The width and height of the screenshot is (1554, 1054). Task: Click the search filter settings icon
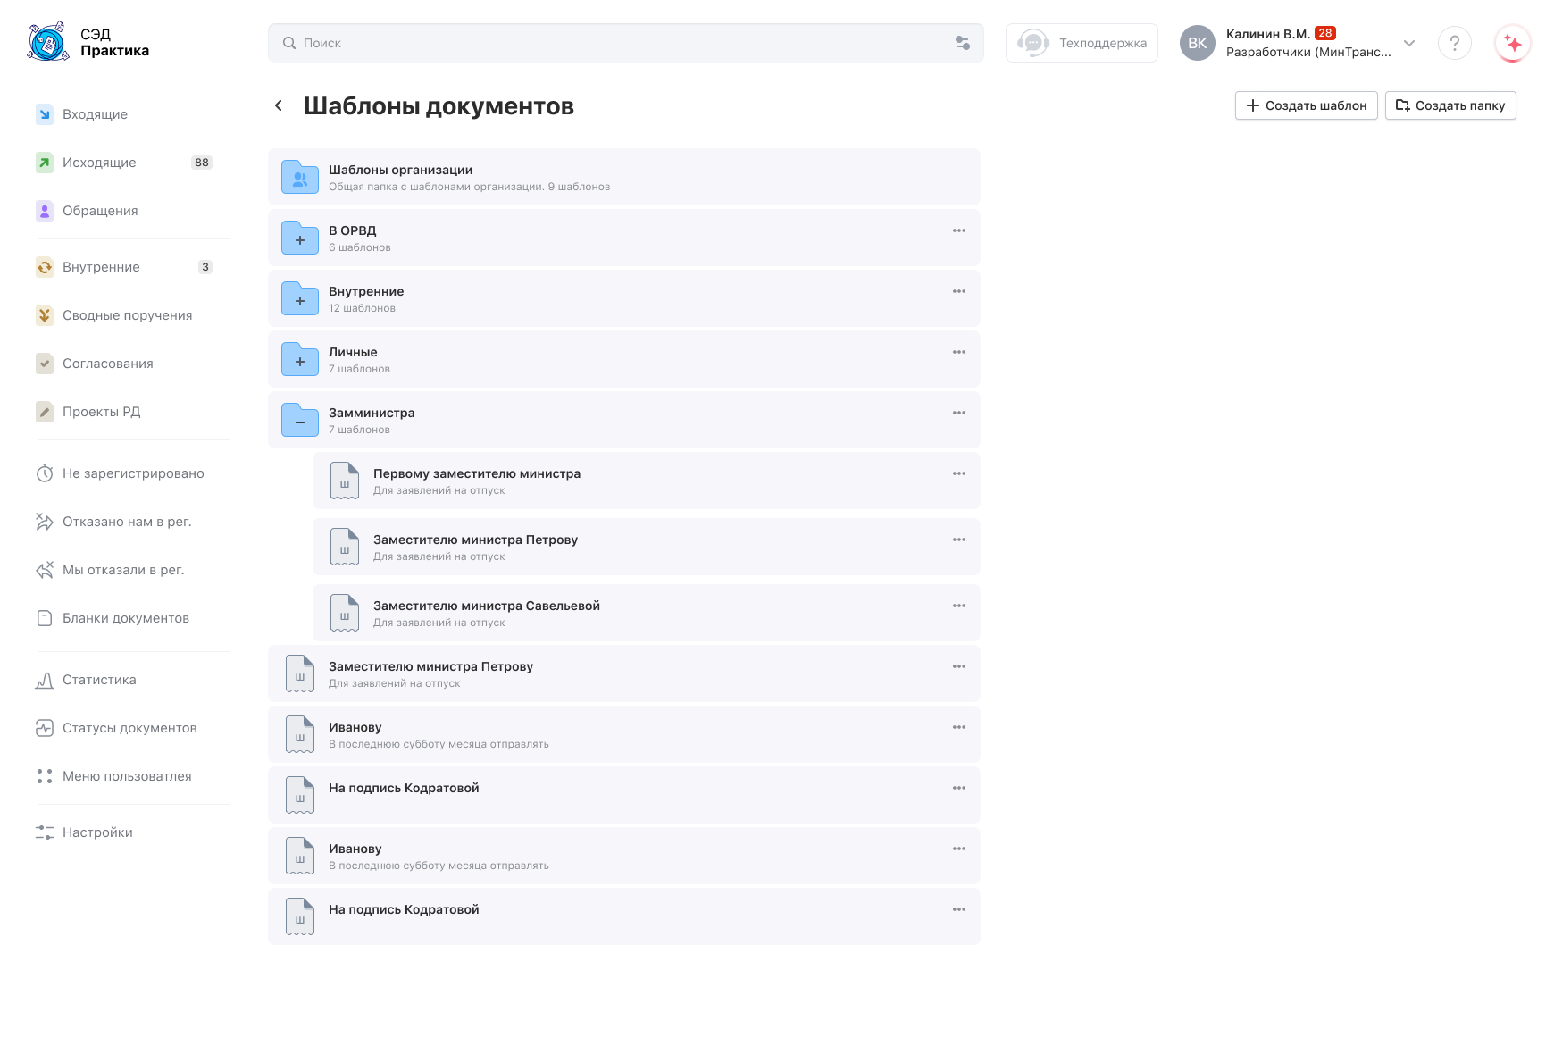(x=963, y=43)
